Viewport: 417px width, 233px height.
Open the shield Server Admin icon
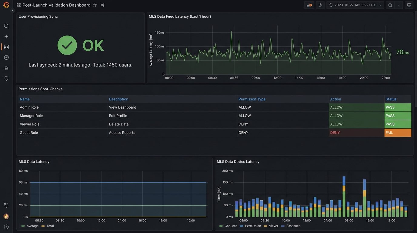point(6,78)
